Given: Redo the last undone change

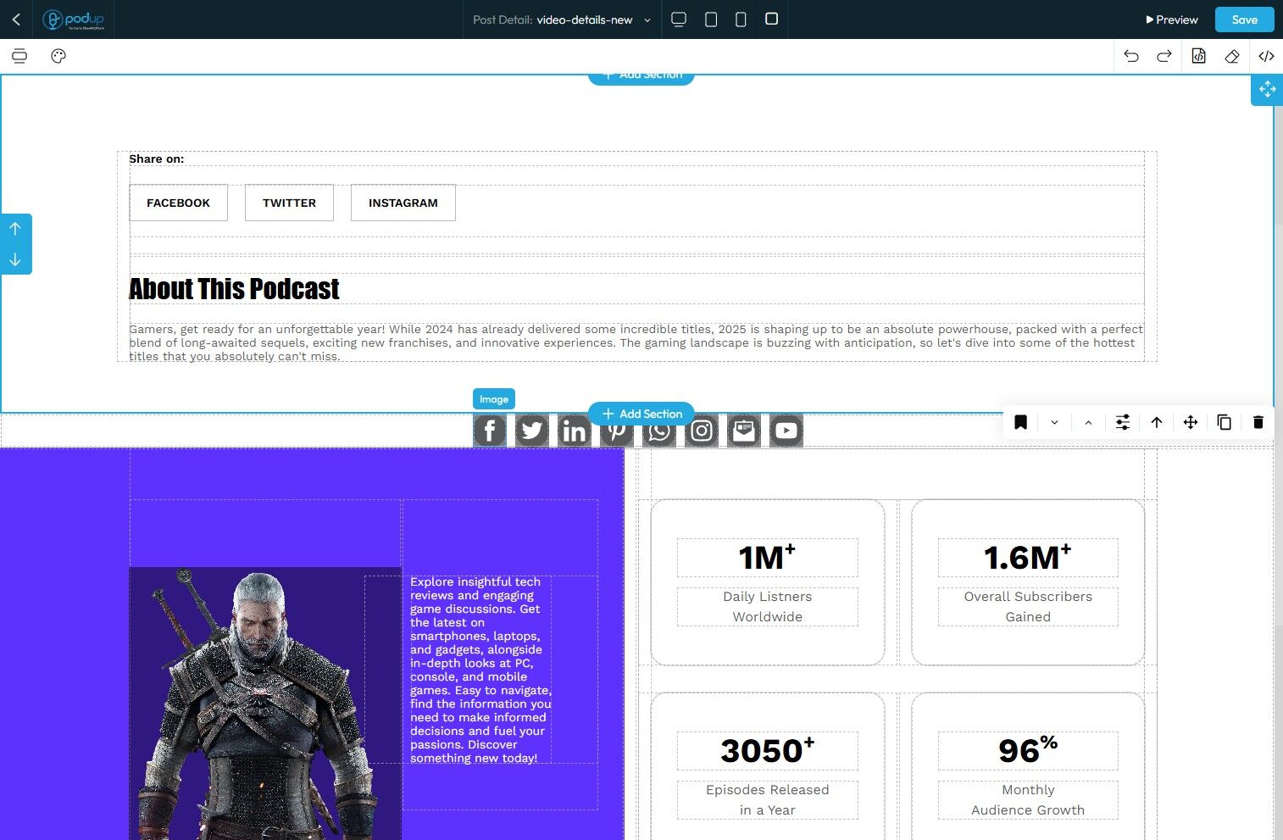Looking at the screenshot, I should (x=1164, y=56).
